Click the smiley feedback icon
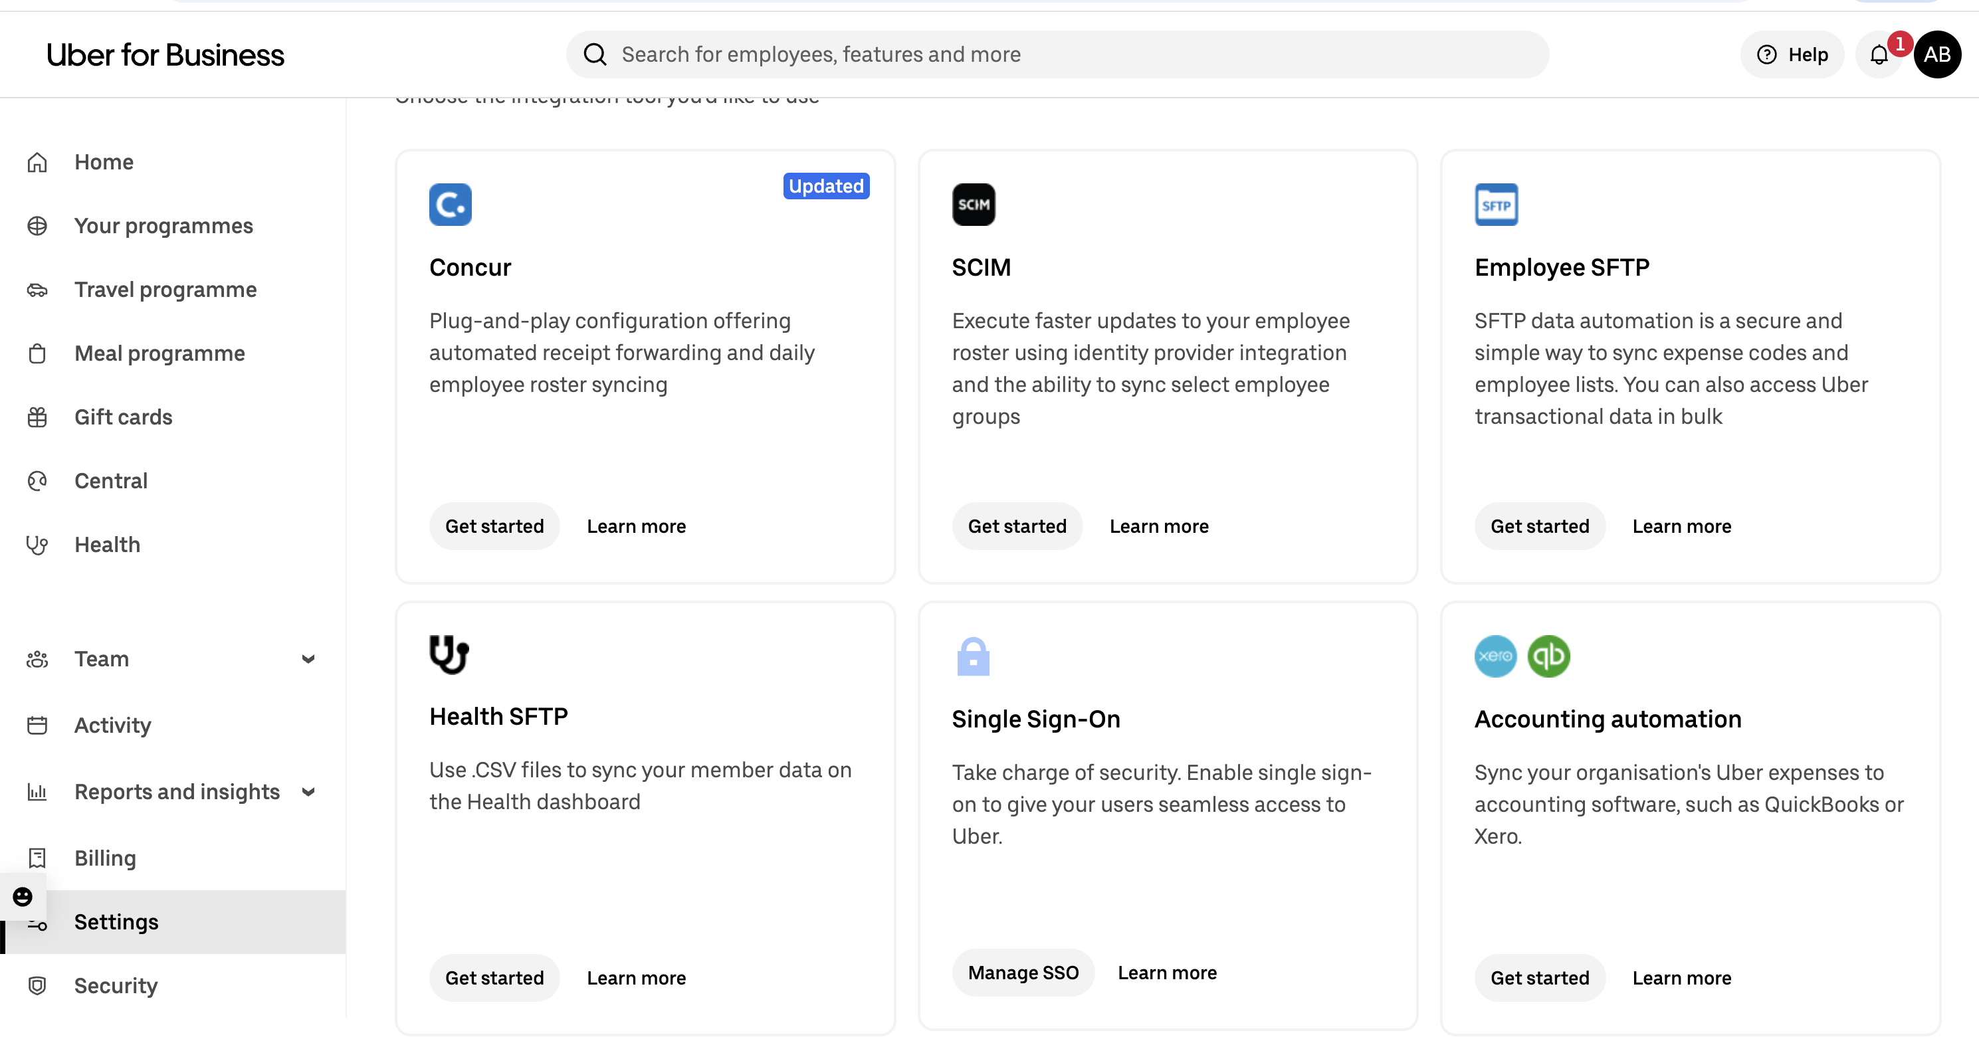1979x1047 pixels. [23, 896]
